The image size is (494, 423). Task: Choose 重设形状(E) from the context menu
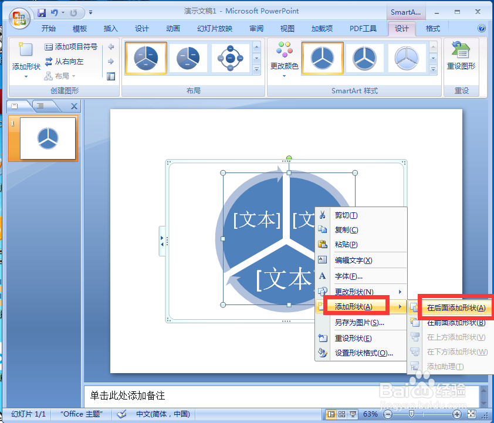(361, 339)
